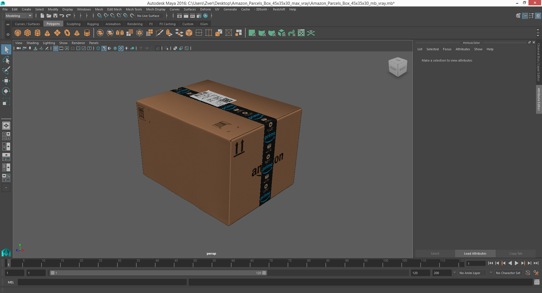Click the MEL command input field

pyautogui.click(x=102, y=282)
